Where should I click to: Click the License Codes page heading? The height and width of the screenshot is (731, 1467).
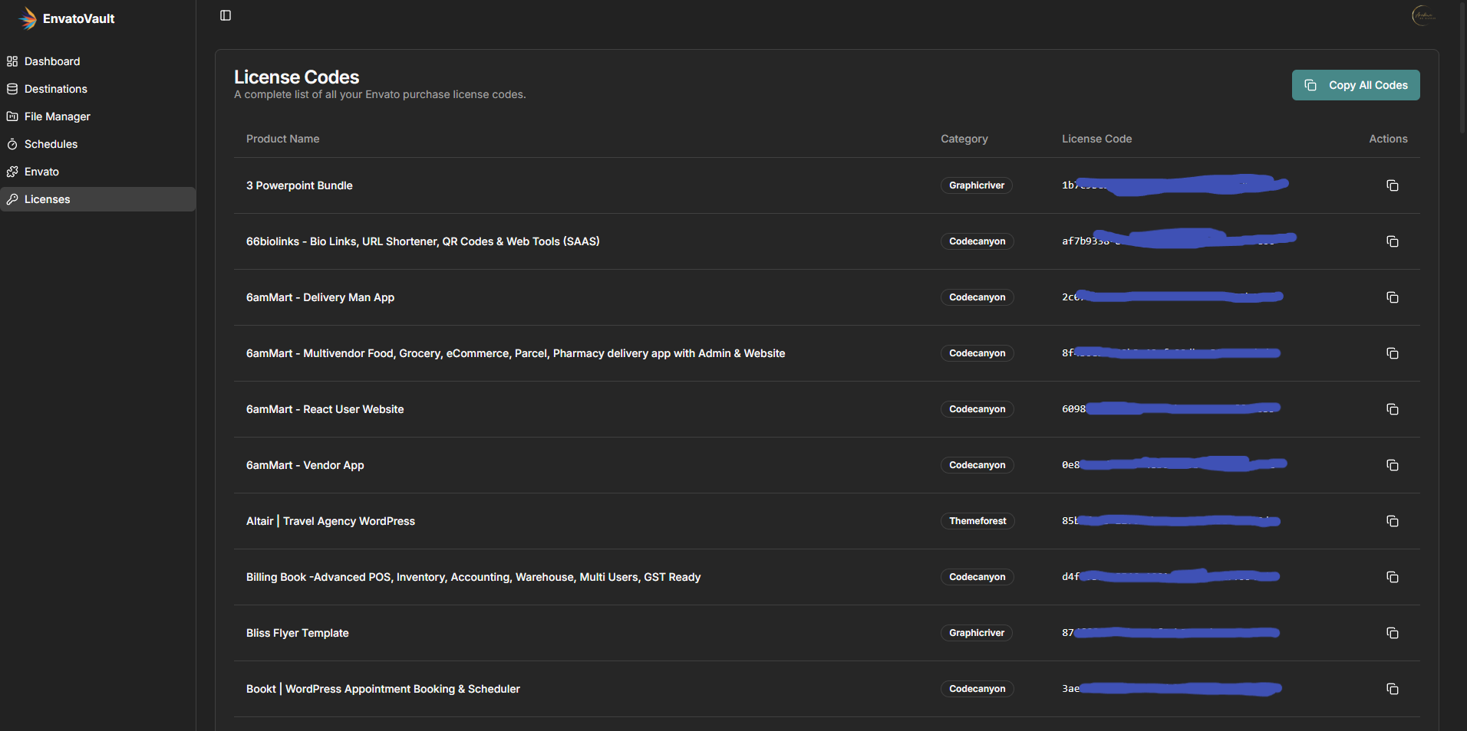(296, 77)
